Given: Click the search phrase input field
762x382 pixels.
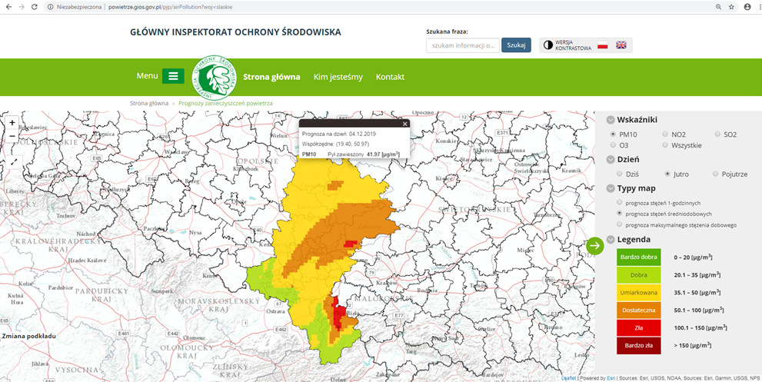Looking at the screenshot, I should tap(462, 45).
